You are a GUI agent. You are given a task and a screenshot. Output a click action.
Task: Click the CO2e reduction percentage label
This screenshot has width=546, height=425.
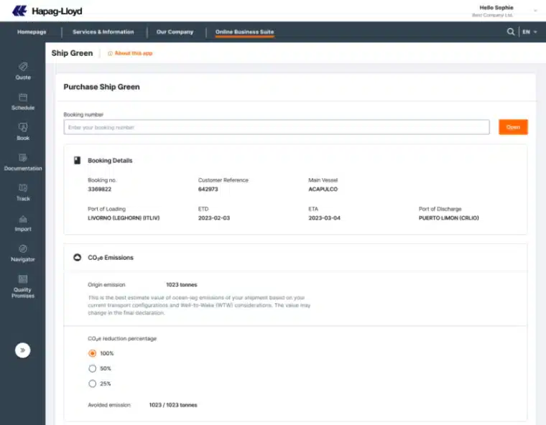[122, 338]
